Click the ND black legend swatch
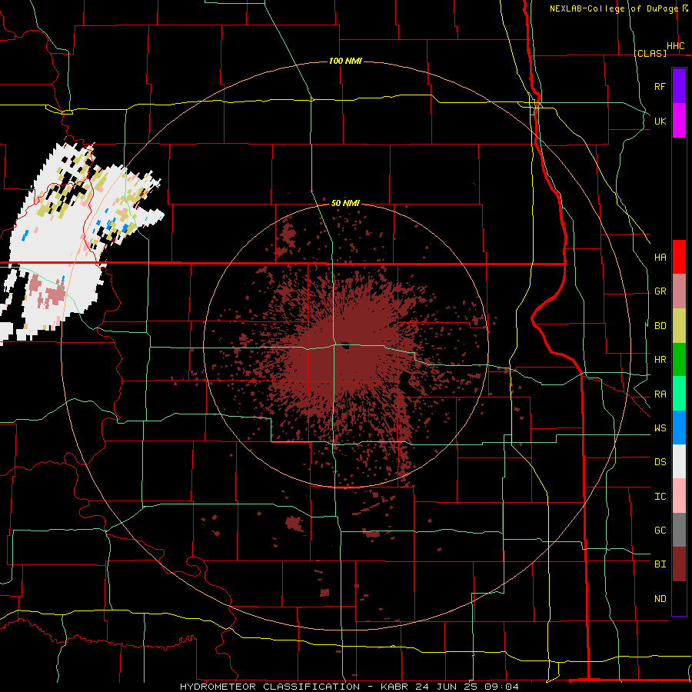The image size is (692, 692). [x=679, y=598]
